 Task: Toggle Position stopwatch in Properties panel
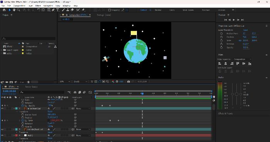(x=221, y=37)
